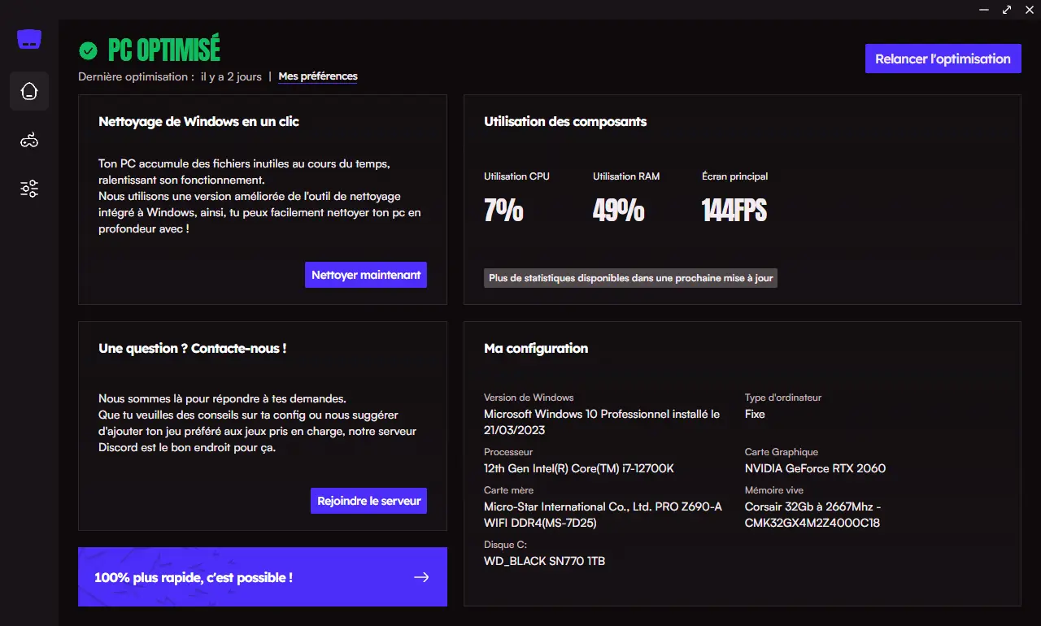
Task: Click the "Nettoyer maintenant" button
Action: tap(366, 275)
